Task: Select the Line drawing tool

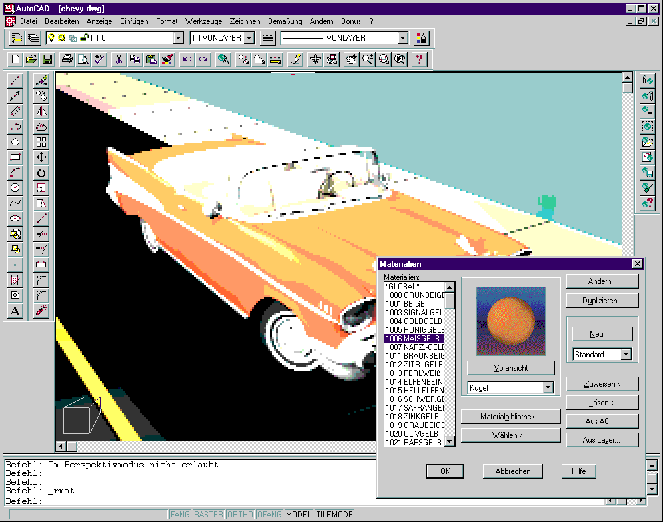Action: [15, 81]
